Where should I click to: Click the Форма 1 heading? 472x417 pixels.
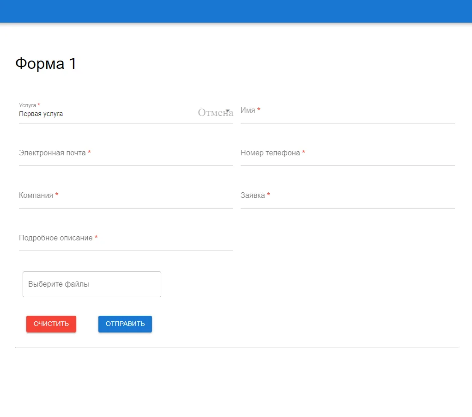pyautogui.click(x=46, y=64)
